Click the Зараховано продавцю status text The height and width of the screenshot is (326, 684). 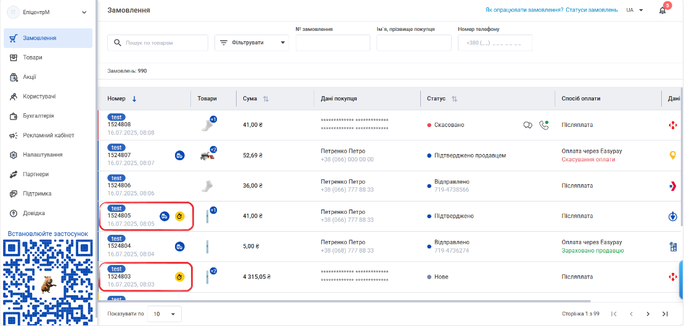[x=592, y=251]
